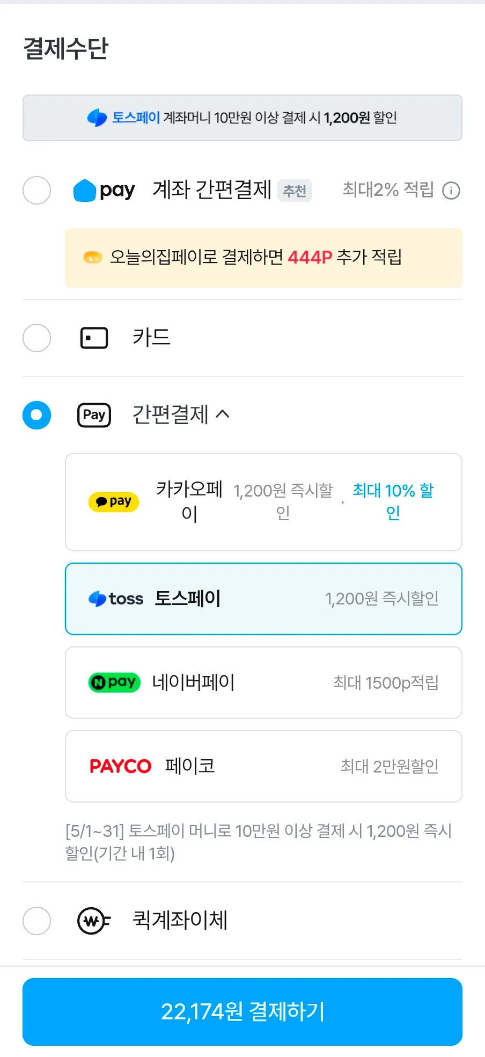
Task: Click the yellow Kakao pay logo
Action: (114, 502)
